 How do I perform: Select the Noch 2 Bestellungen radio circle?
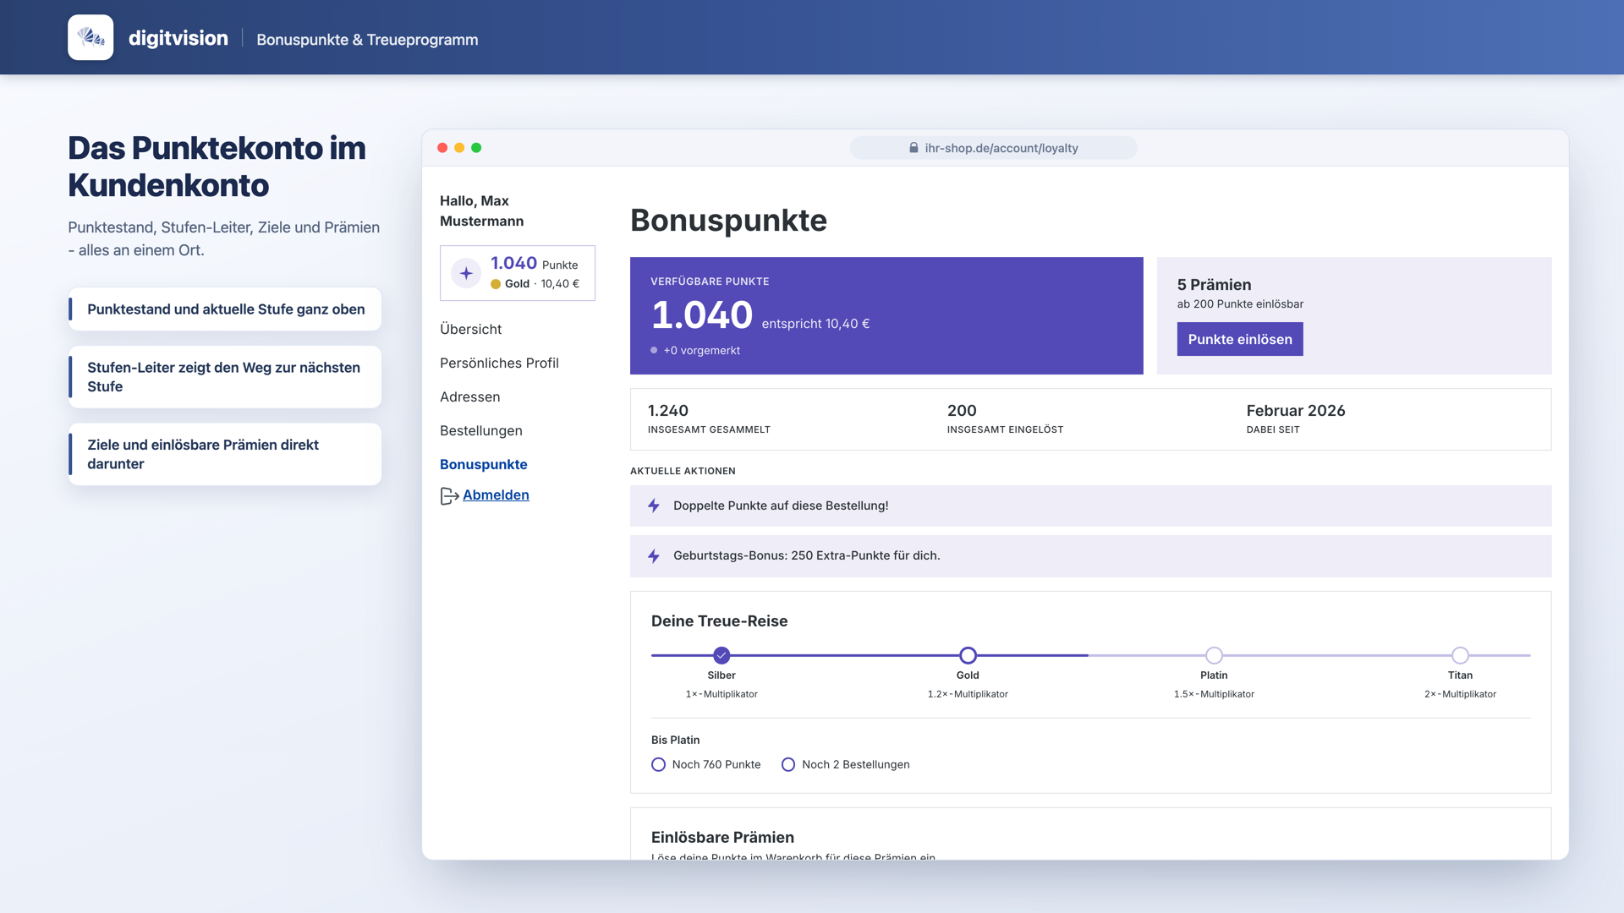(788, 764)
